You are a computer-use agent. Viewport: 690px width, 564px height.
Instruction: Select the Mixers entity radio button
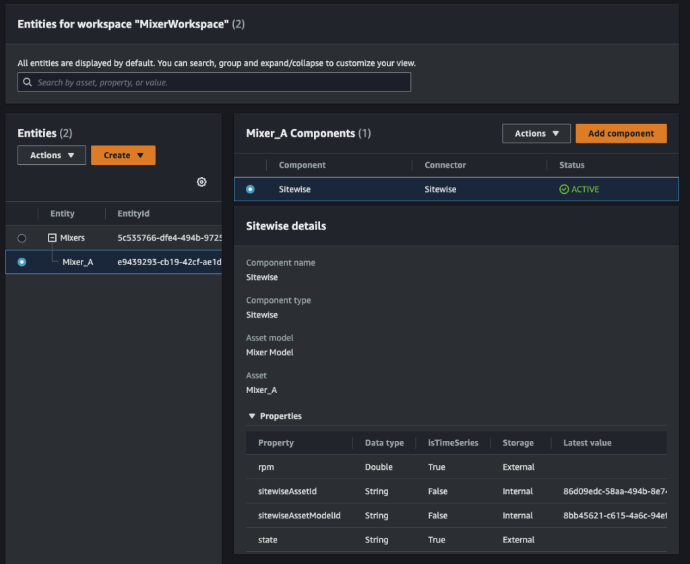tap(22, 238)
